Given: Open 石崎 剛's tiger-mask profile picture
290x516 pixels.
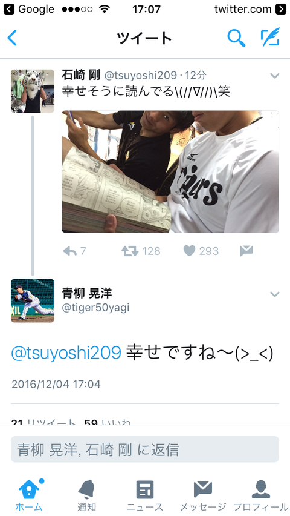Looking at the screenshot, I should click(x=33, y=91).
